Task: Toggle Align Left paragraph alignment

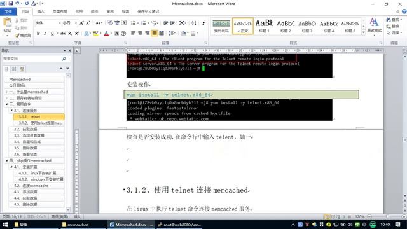Action: coord(133,33)
